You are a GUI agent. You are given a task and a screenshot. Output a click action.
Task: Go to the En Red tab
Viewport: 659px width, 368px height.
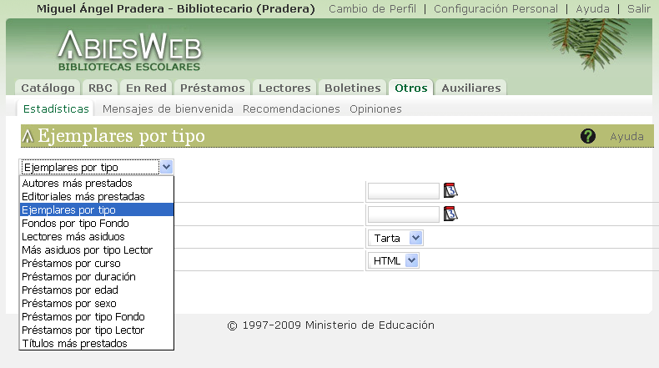coord(146,88)
